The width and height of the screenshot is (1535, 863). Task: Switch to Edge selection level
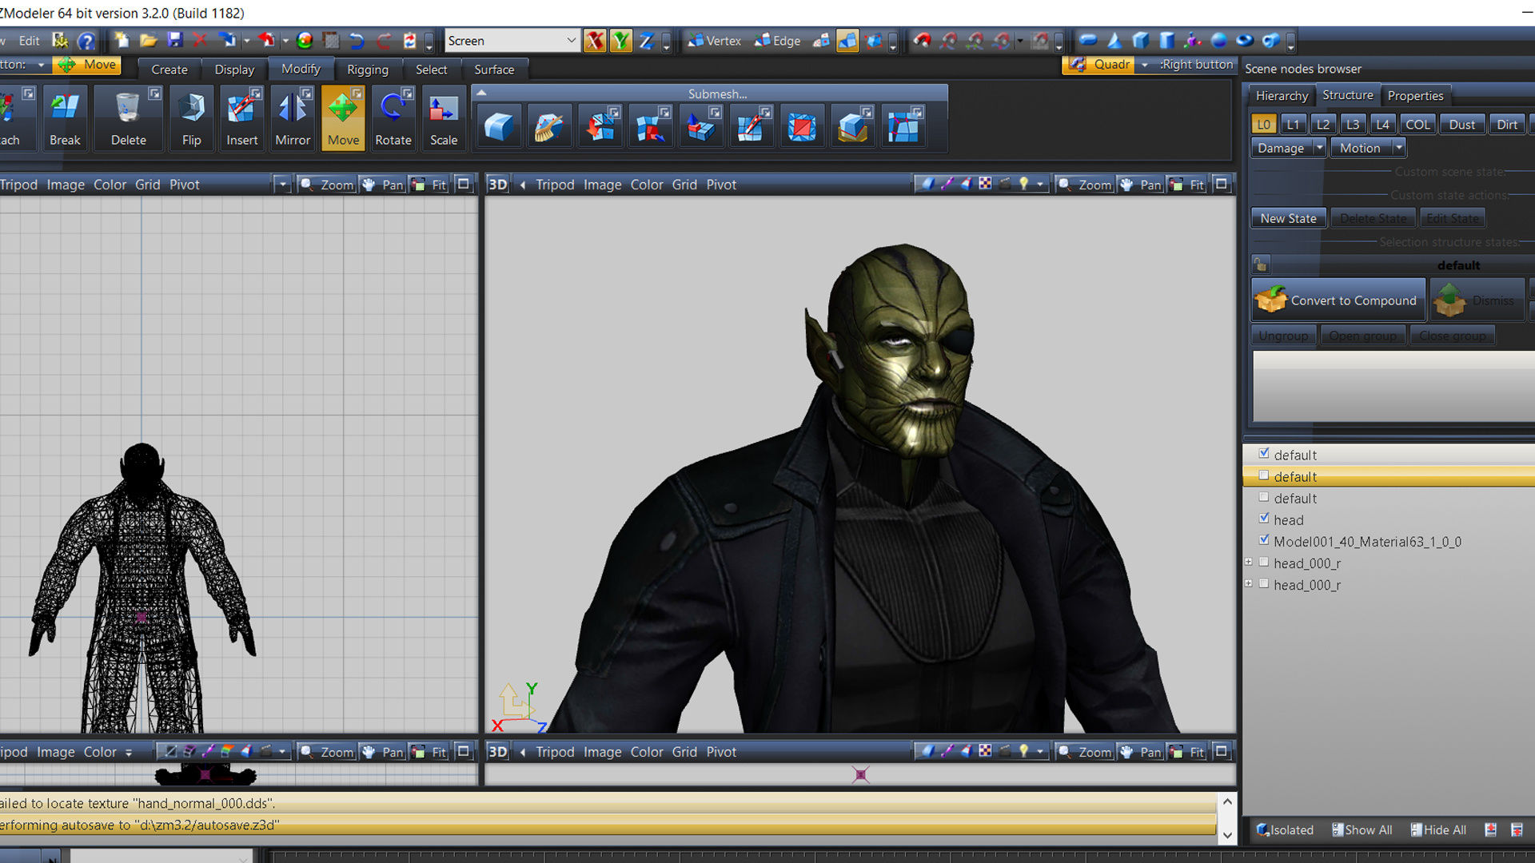(778, 40)
